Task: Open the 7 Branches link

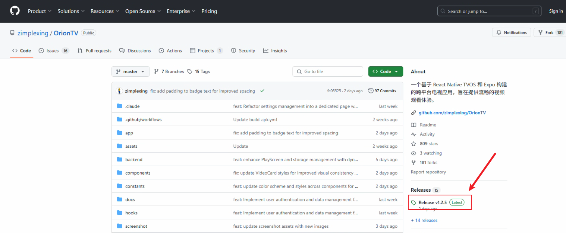Action: (169, 71)
